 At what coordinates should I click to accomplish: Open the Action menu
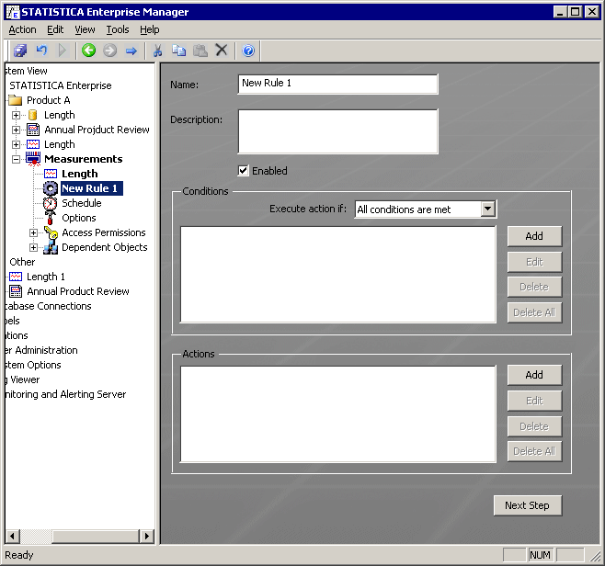click(x=22, y=29)
